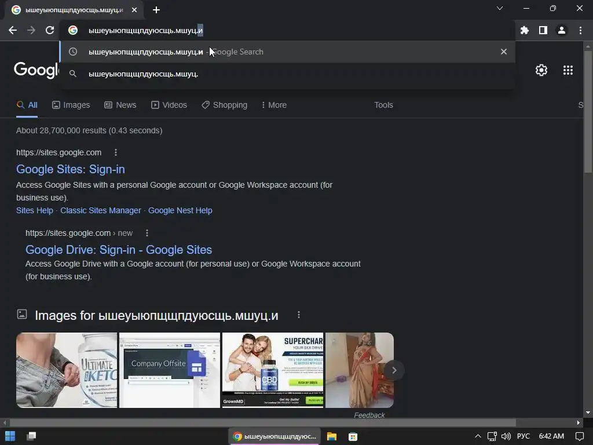Open options for sites.google.com › new result
This screenshot has height=445, width=593.
point(147,233)
